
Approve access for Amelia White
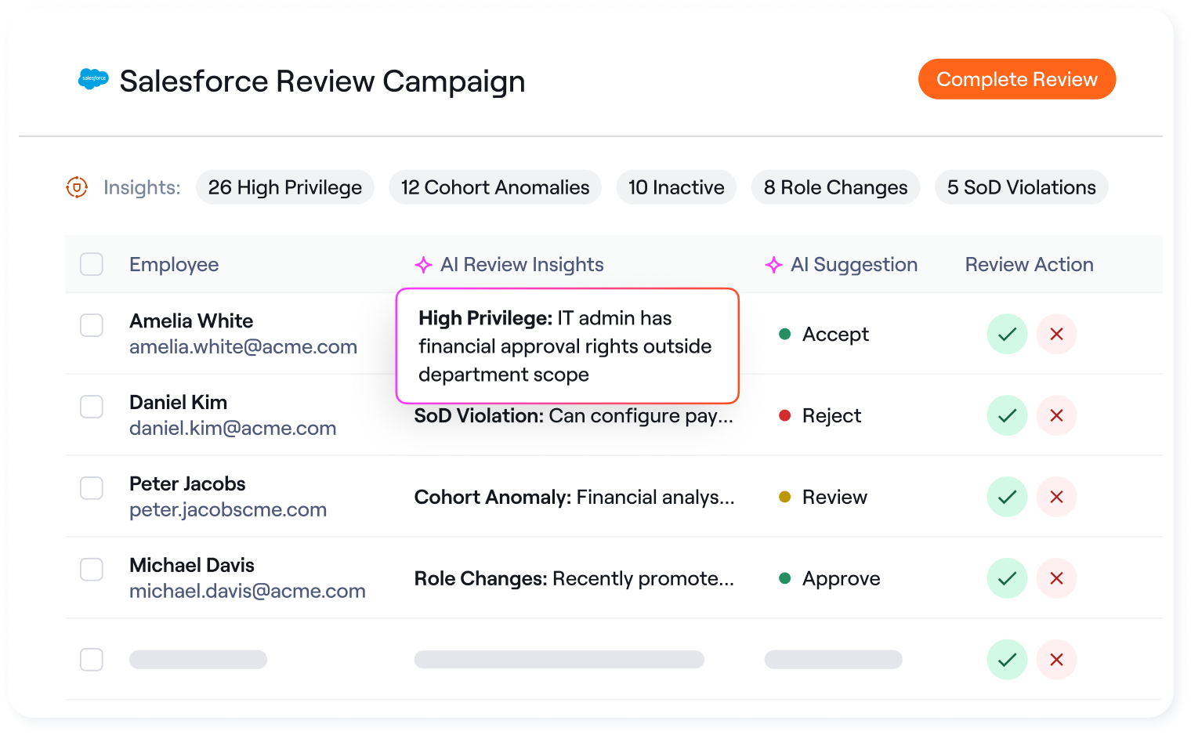[x=1007, y=334]
